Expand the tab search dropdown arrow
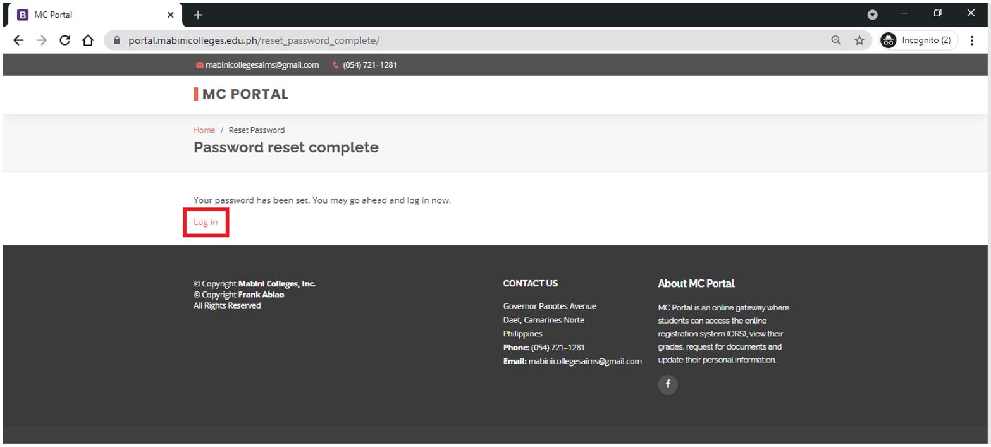Screen dimensions: 991x447 coord(872,15)
